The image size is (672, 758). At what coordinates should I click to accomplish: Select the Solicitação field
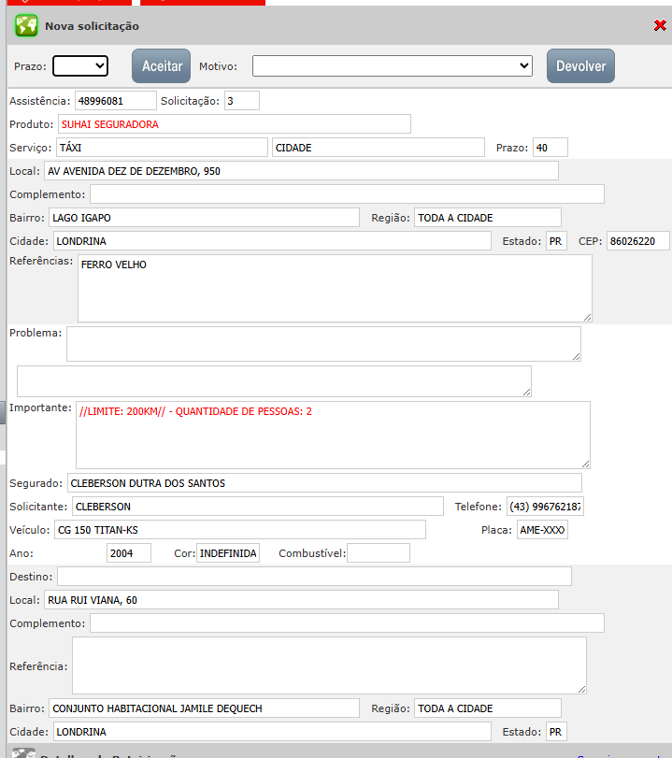coord(241,100)
